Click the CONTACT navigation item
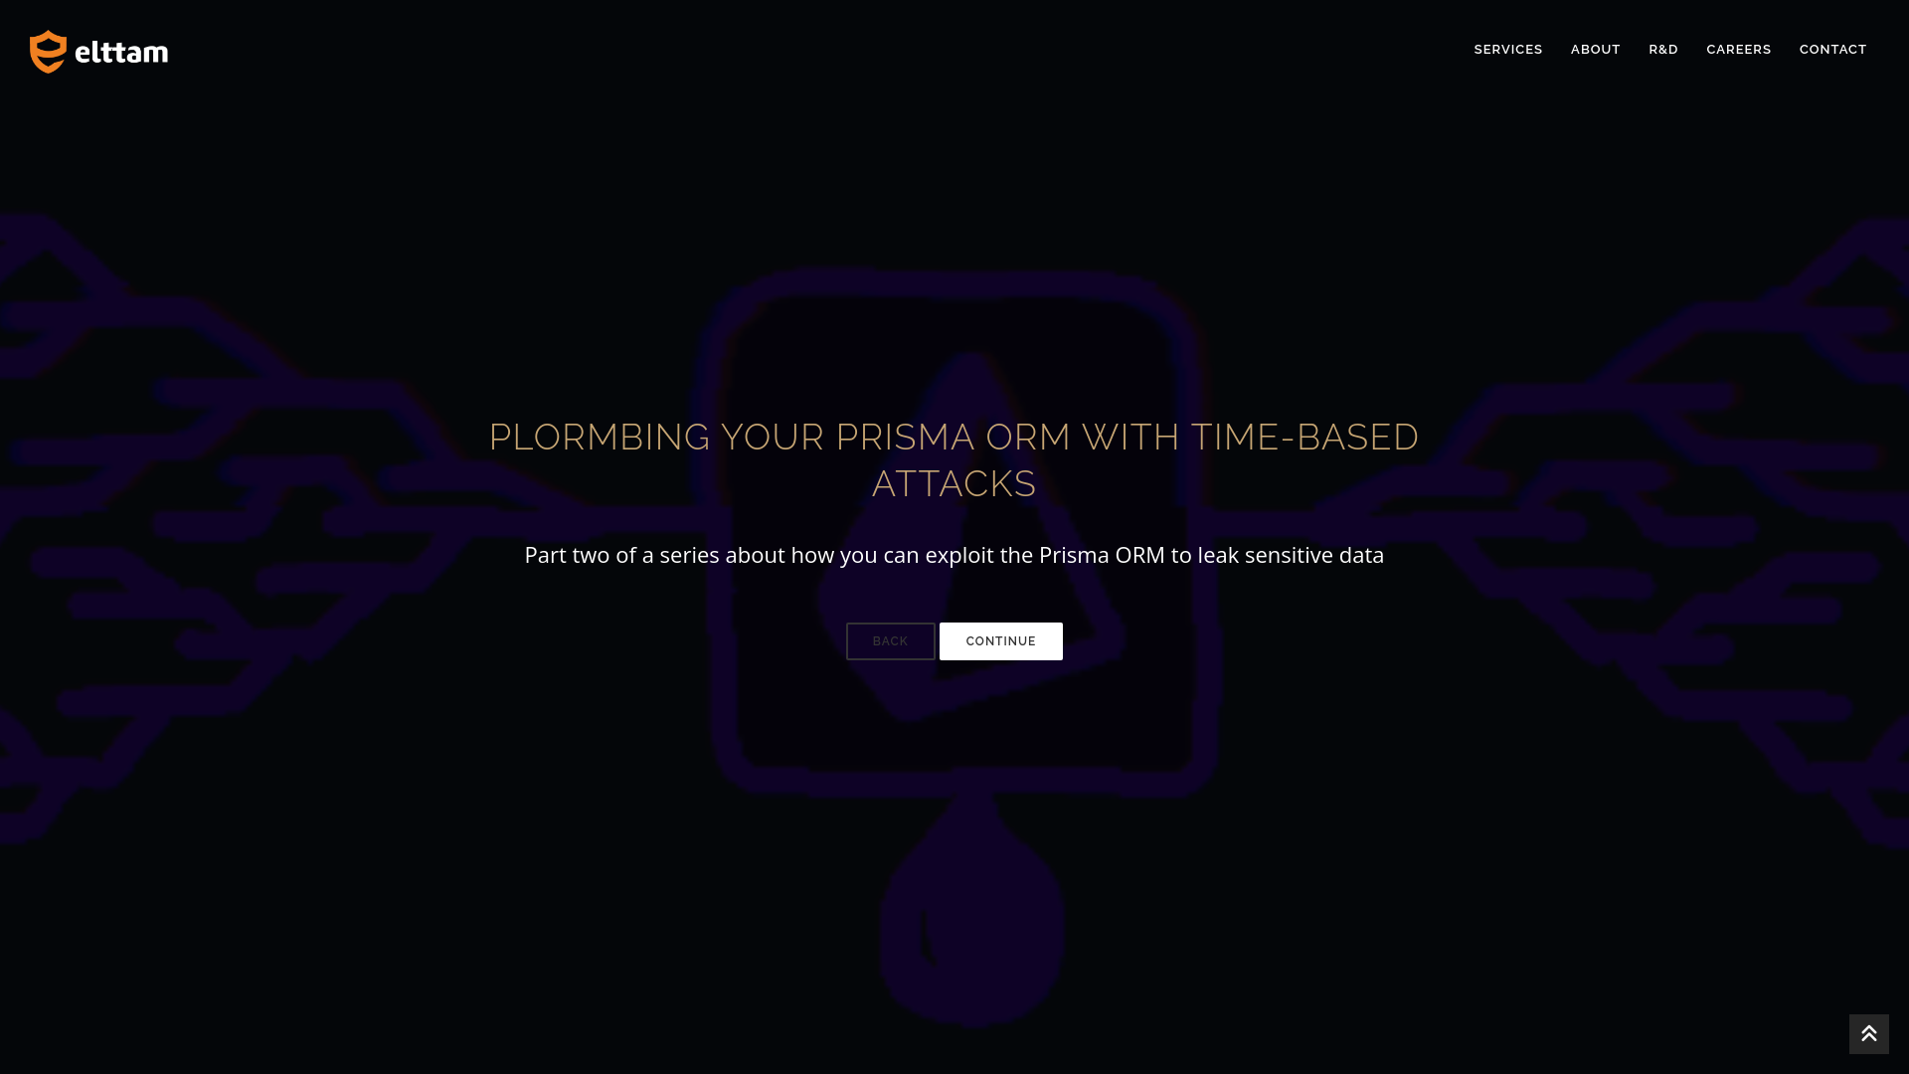Image resolution: width=1909 pixels, height=1074 pixels. tap(1833, 50)
